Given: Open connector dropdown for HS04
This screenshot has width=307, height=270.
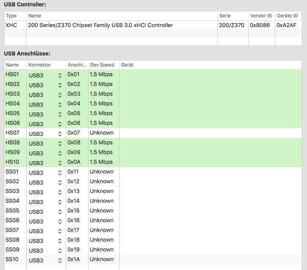Looking at the screenshot, I should 45,105.
